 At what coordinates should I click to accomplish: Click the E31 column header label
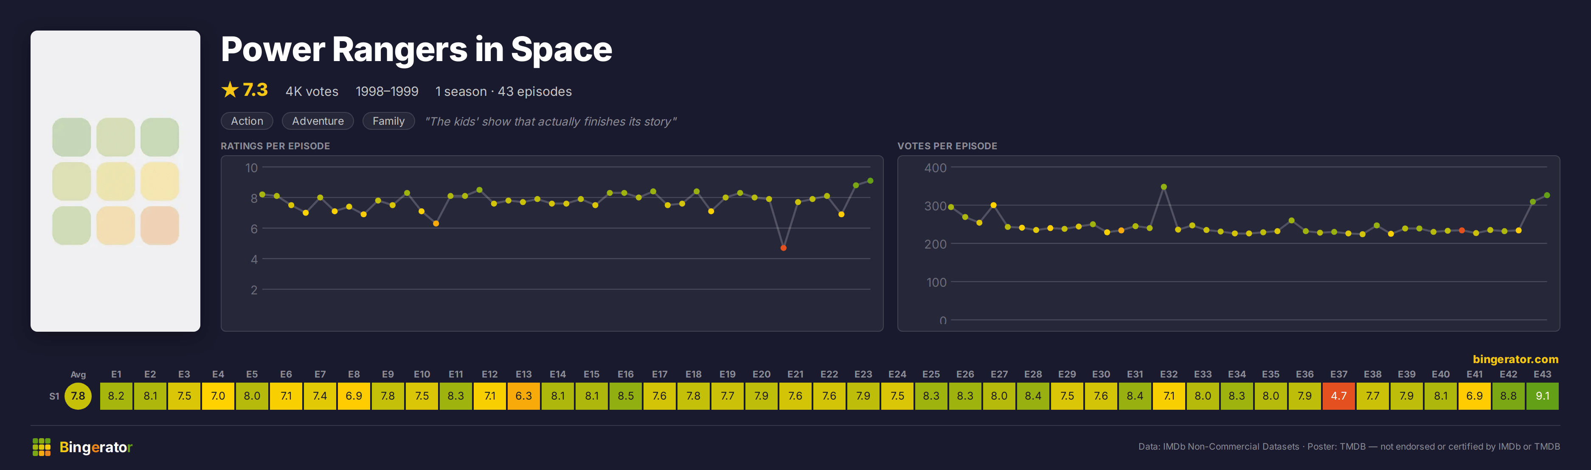point(1135,375)
